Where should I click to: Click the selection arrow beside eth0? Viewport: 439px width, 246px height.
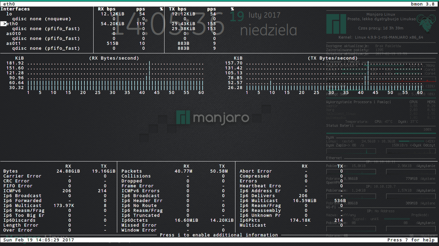click(x=4, y=24)
